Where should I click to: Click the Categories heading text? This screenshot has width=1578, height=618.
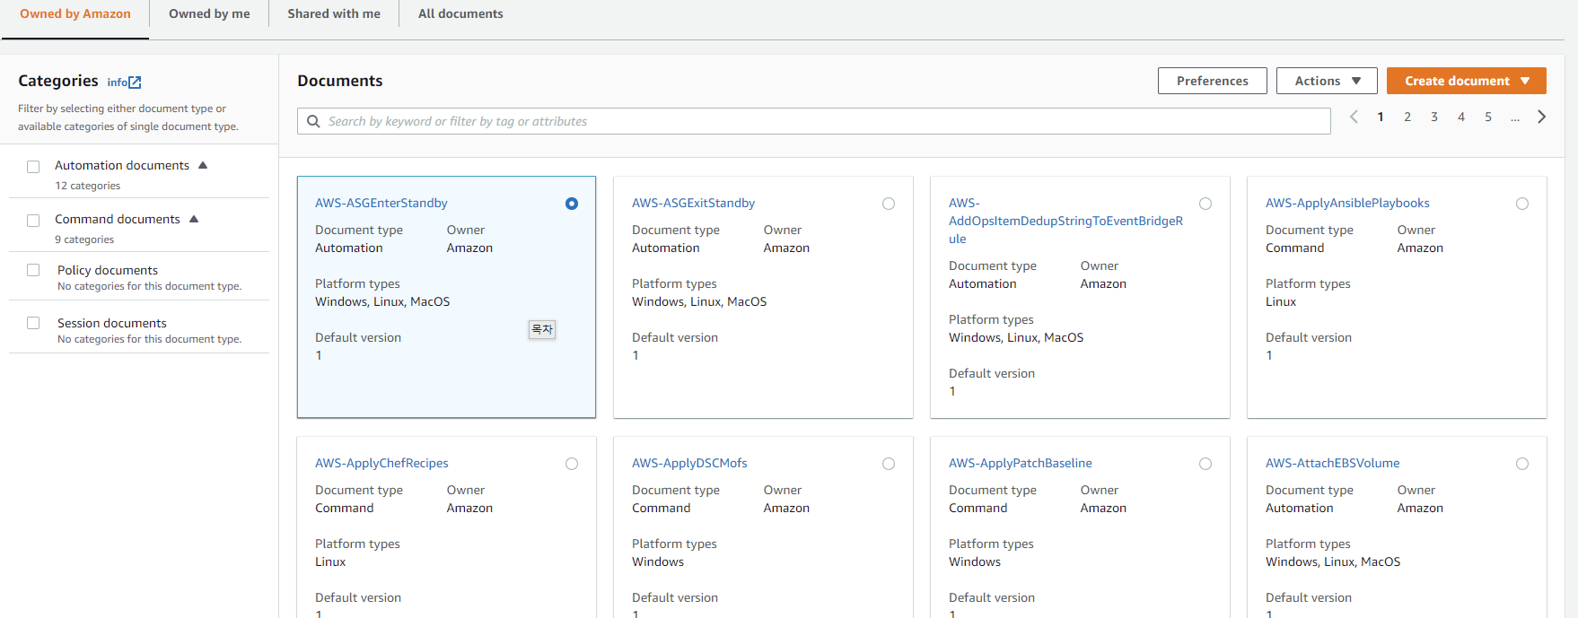(x=58, y=81)
